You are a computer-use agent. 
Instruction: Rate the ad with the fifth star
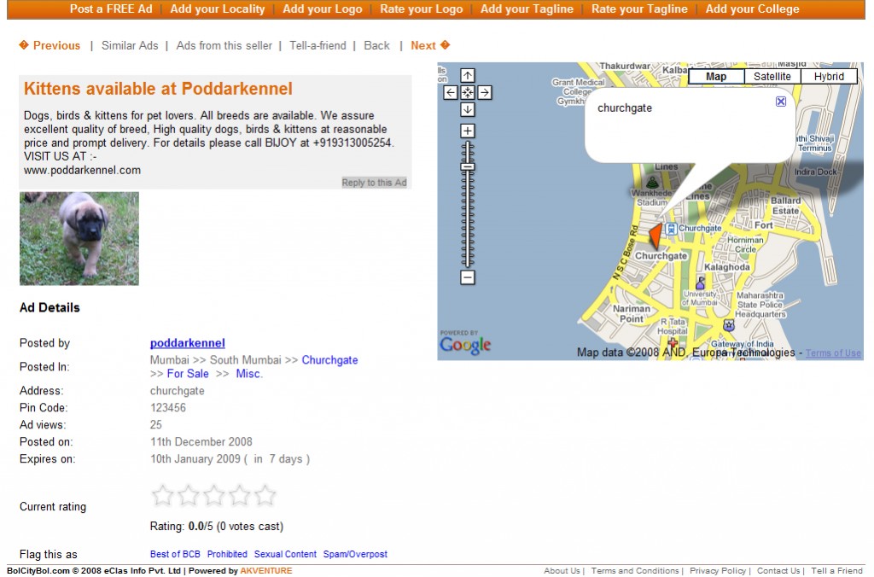[265, 495]
